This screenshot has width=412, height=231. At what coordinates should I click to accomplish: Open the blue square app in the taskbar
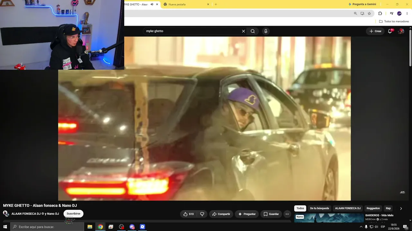click(x=143, y=227)
